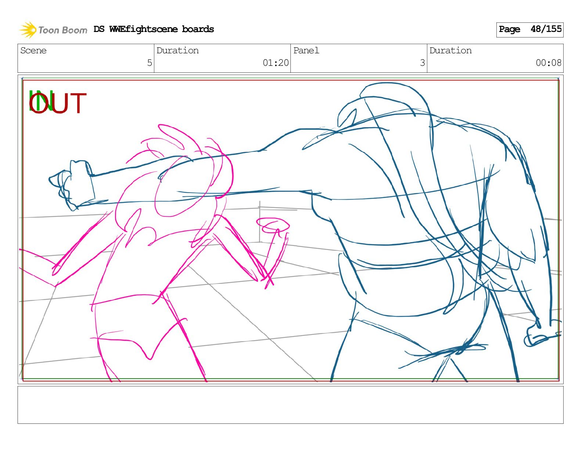Click scene number 5 value
582x450 pixels.
click(149, 63)
